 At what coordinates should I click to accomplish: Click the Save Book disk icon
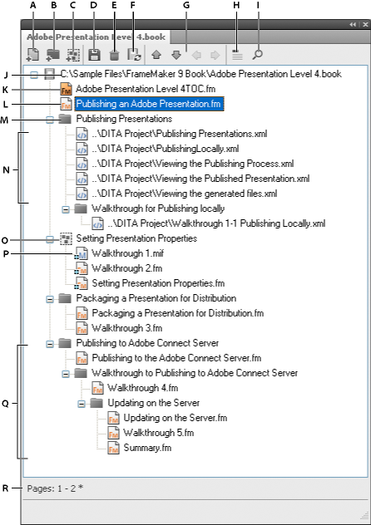click(x=94, y=55)
